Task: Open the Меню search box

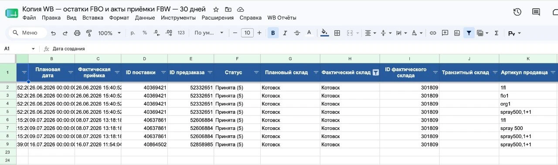Action: click(x=28, y=33)
